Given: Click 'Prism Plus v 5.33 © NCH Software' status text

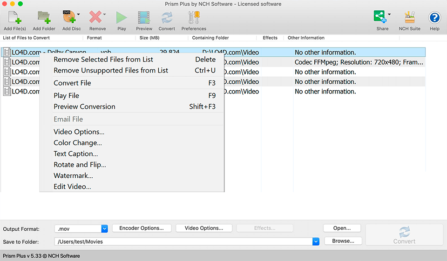Looking at the screenshot, I should click(x=41, y=256).
